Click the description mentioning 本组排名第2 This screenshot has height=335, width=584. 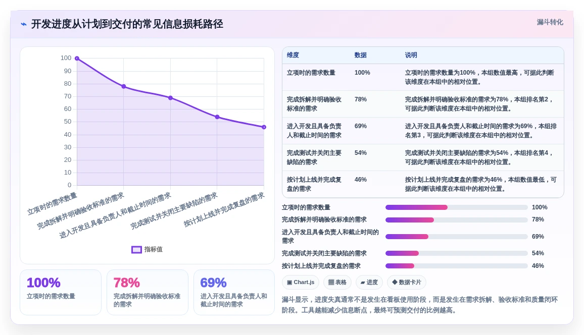[480, 104]
